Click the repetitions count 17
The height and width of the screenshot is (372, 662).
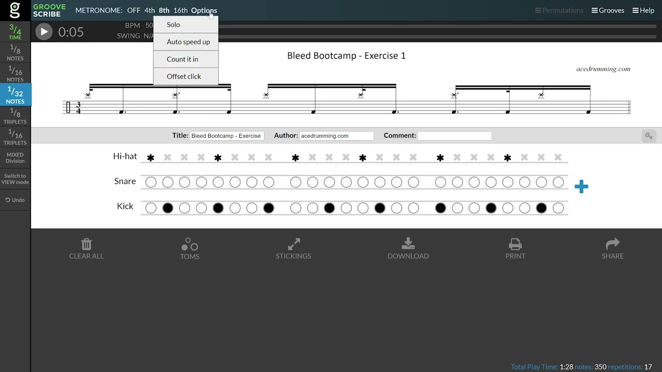648,367
